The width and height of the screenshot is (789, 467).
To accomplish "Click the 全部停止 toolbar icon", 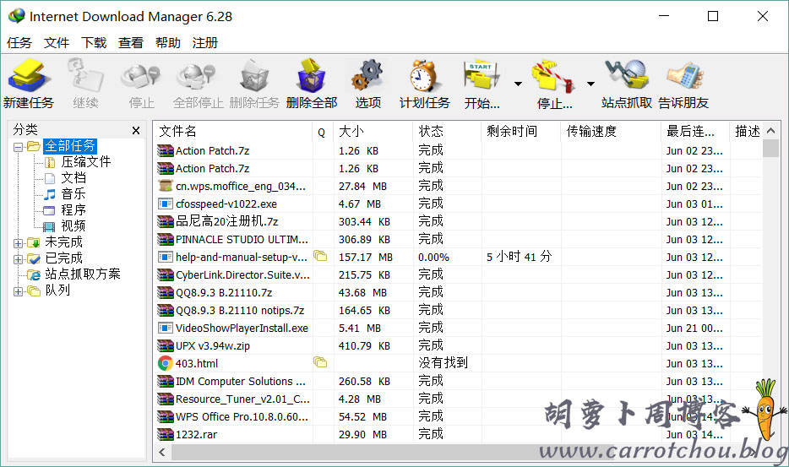I will point(198,77).
